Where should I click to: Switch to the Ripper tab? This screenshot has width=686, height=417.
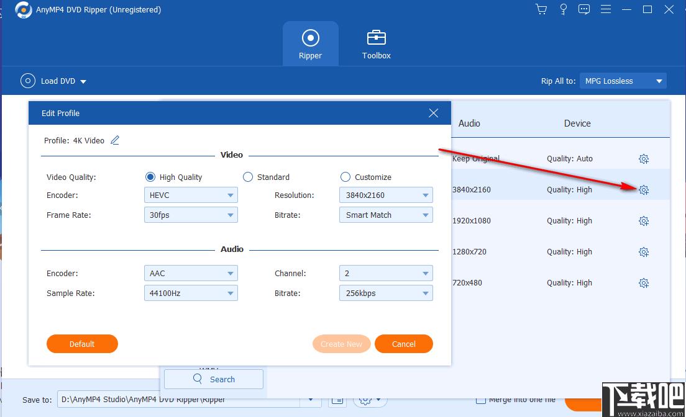310,43
